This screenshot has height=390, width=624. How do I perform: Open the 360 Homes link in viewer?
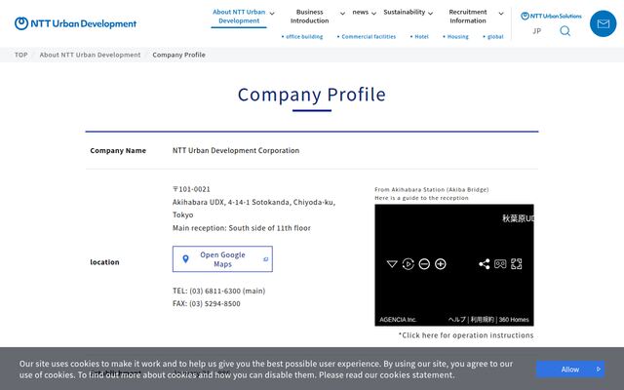pyautogui.click(x=514, y=320)
